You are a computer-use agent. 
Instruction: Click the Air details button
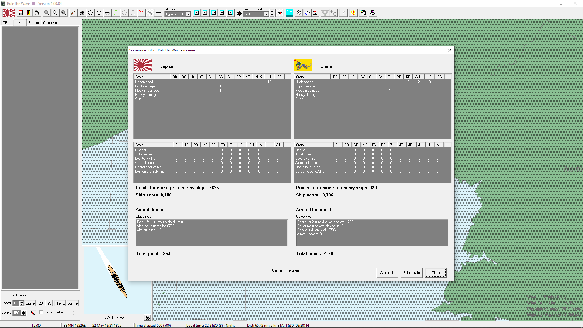[387, 273]
